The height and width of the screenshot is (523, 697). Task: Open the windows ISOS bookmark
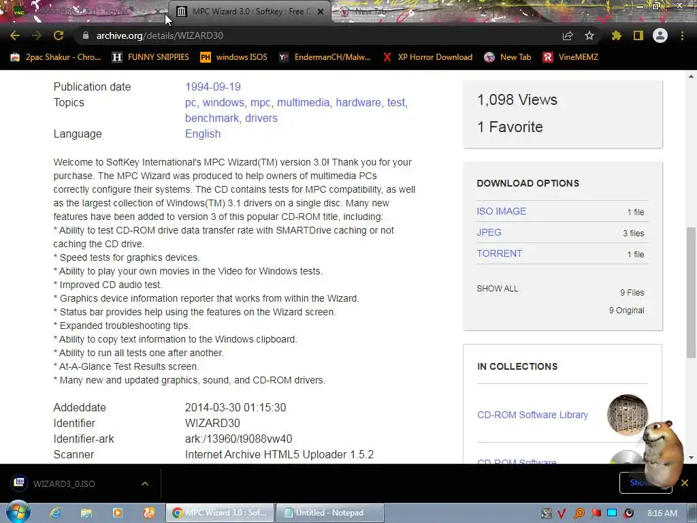coord(234,57)
